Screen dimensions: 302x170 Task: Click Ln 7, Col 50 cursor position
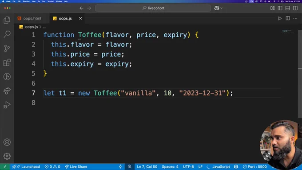tap(147, 166)
